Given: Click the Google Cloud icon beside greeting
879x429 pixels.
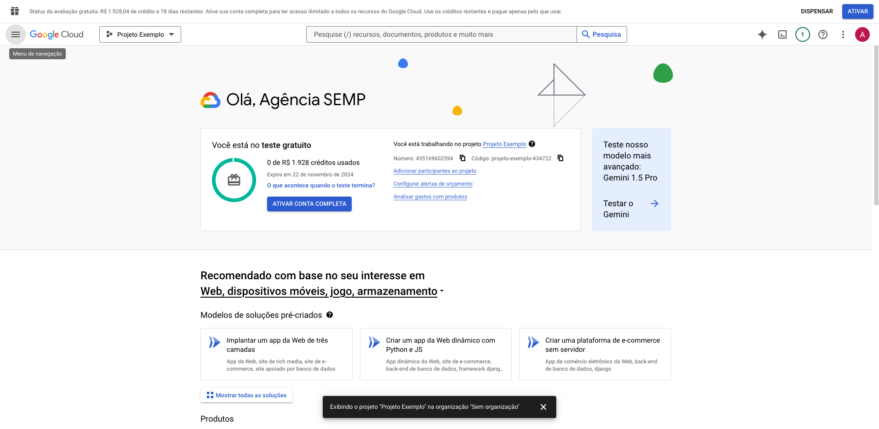Looking at the screenshot, I should 211,100.
